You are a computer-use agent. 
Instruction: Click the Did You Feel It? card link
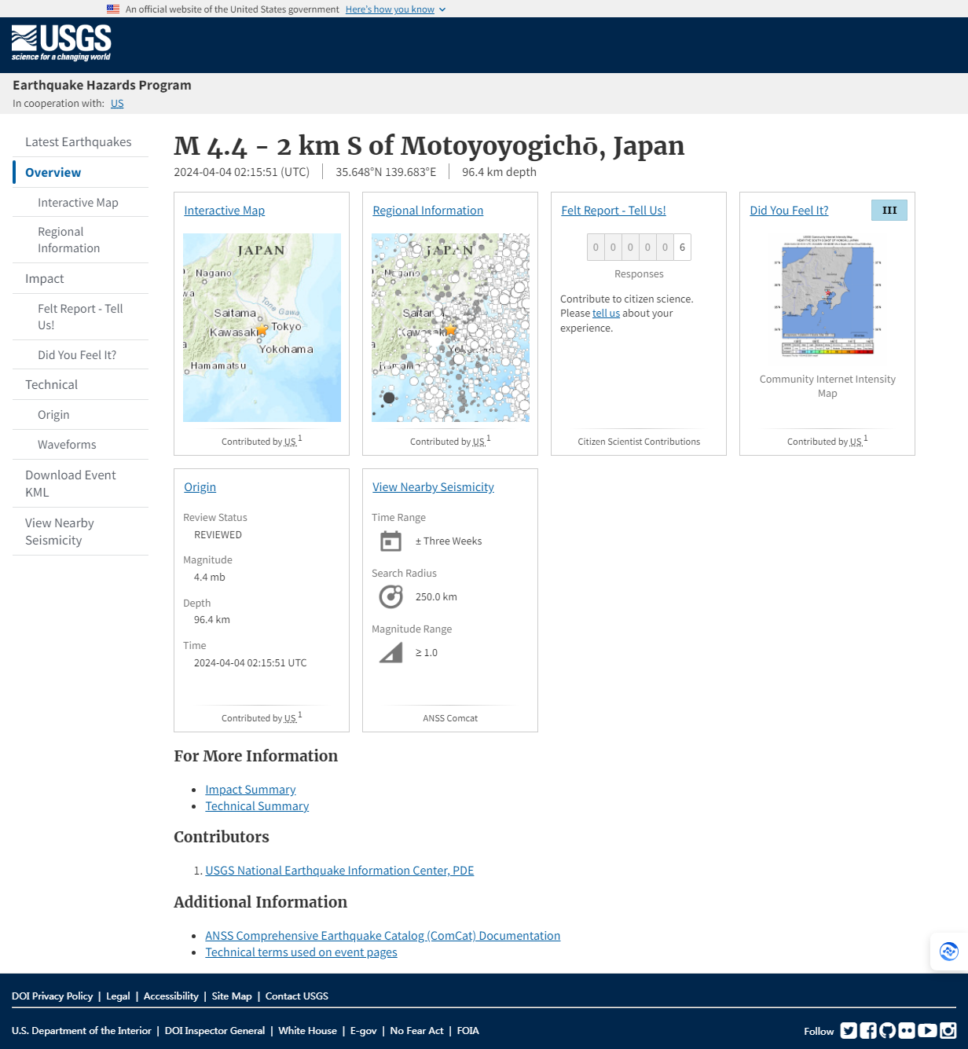click(789, 211)
